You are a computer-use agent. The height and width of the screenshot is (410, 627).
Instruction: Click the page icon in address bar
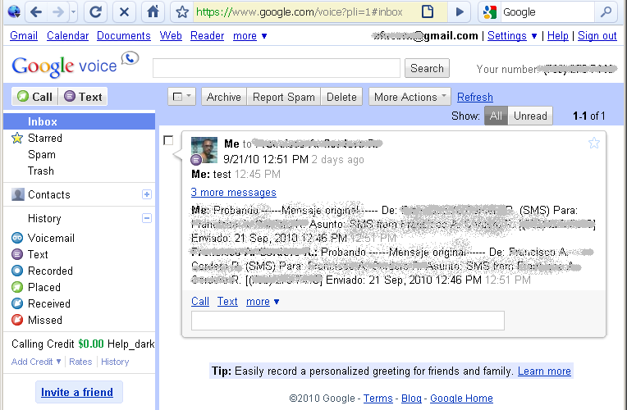(x=428, y=12)
